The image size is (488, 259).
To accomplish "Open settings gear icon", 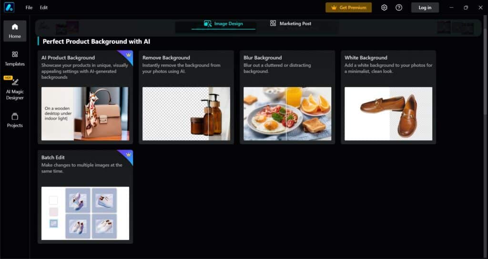I will [x=384, y=8].
